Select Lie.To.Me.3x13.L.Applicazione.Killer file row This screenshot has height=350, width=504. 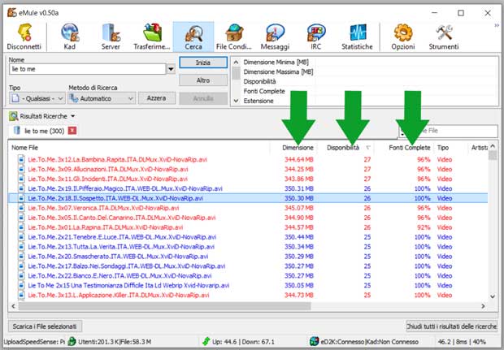pos(247,295)
